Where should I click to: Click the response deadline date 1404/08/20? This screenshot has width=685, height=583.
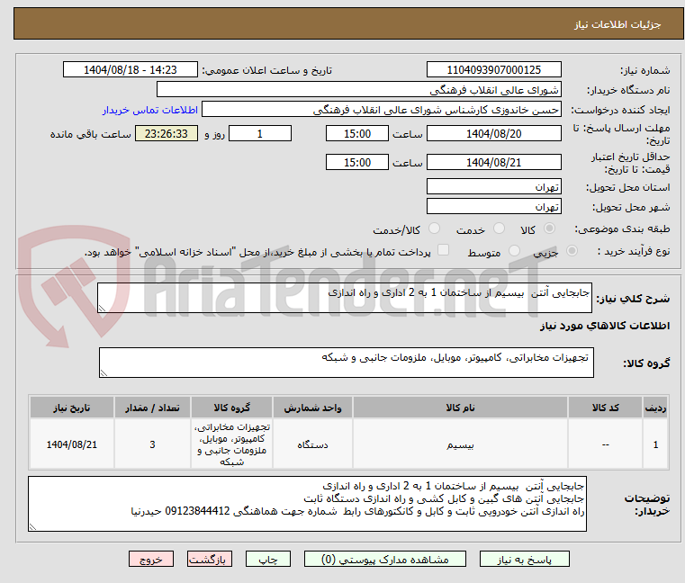(493, 134)
